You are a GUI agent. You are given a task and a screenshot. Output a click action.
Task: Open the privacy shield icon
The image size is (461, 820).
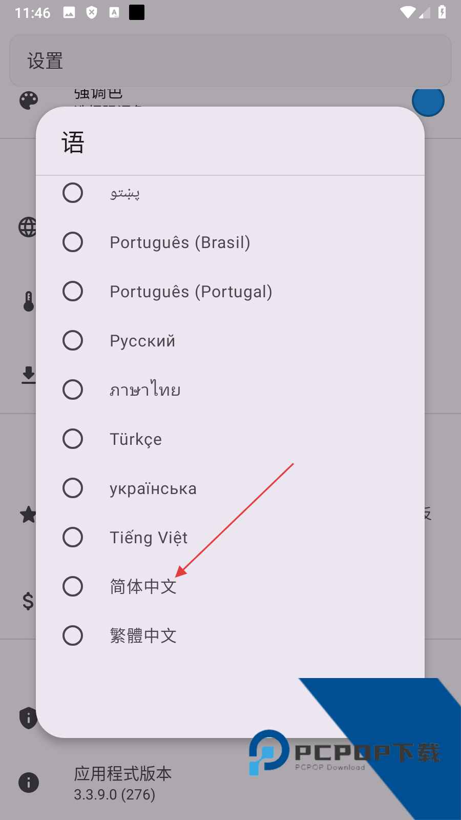point(28,717)
